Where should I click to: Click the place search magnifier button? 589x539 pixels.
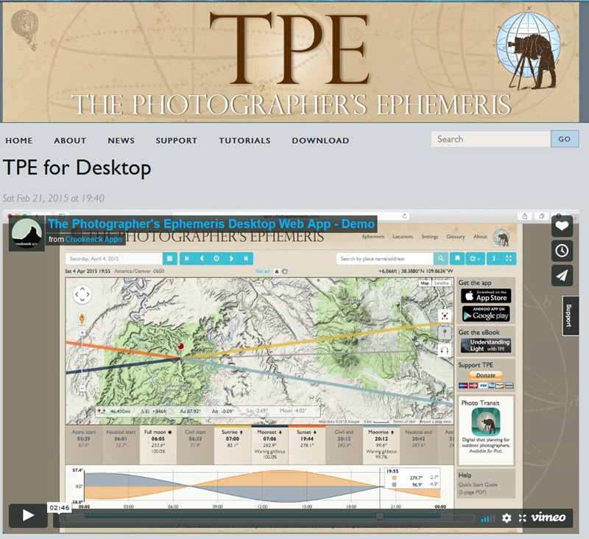440,258
